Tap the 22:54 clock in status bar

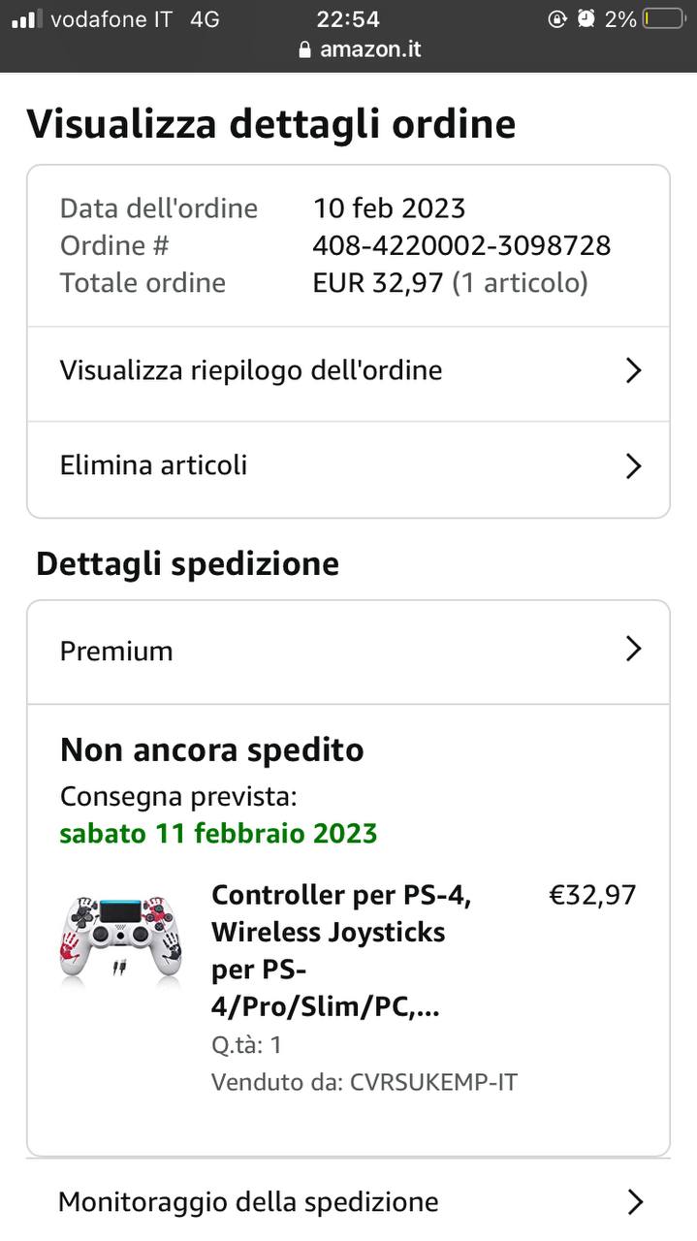[x=348, y=19]
